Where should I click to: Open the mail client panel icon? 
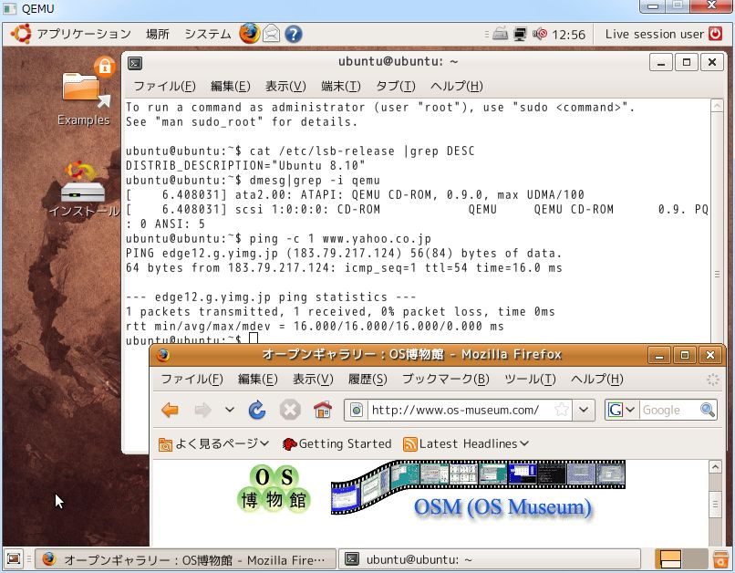(272, 35)
